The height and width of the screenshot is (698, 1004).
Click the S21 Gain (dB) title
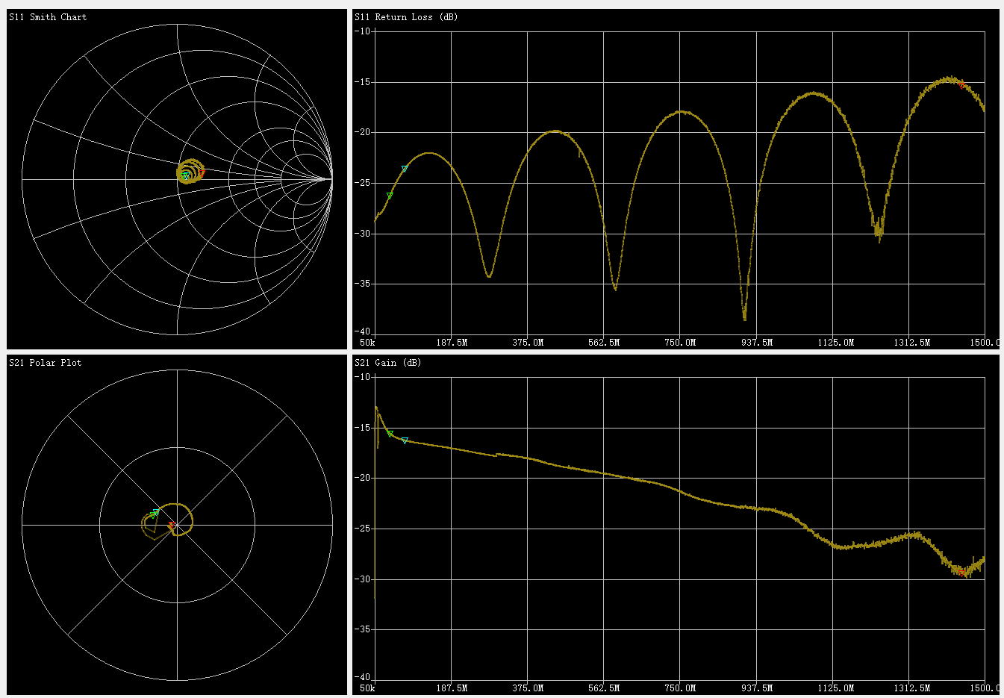coord(387,362)
